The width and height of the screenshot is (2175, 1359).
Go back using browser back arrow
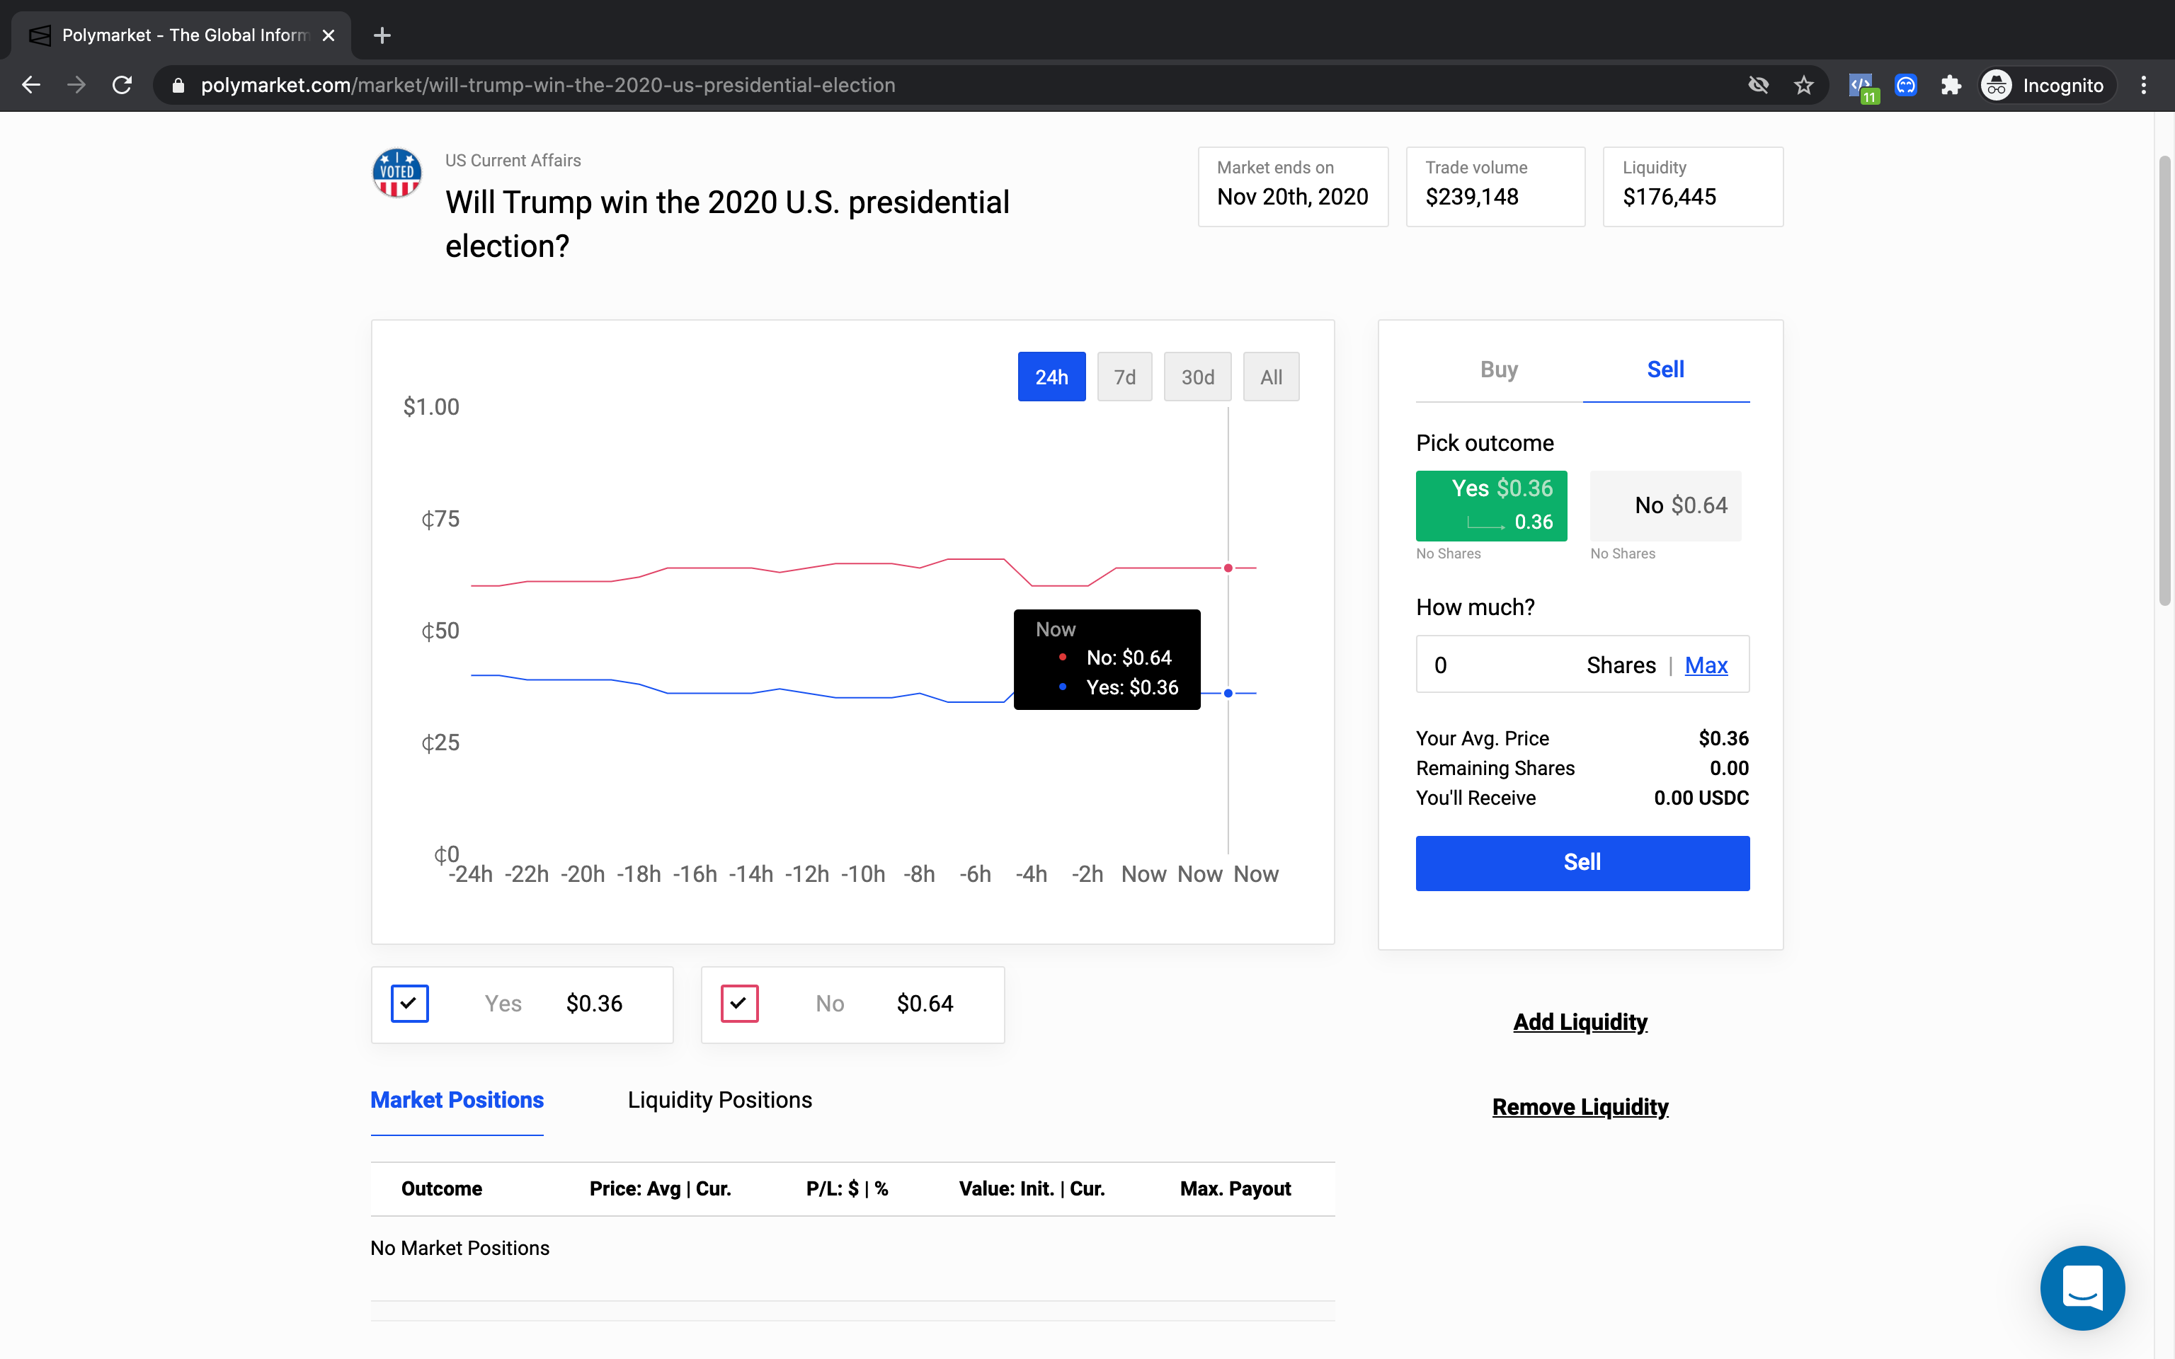[31, 86]
